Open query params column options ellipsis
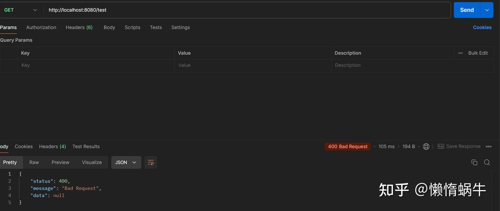Viewport: 500px width, 211px height. pyautogui.click(x=460, y=53)
